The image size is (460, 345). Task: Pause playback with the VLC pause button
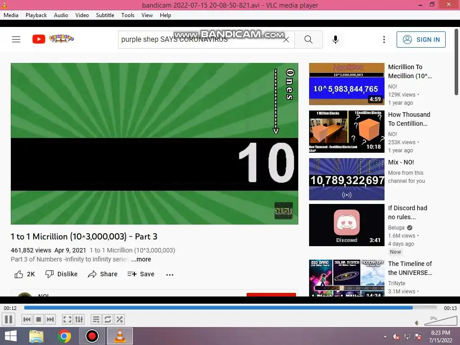[9, 319]
